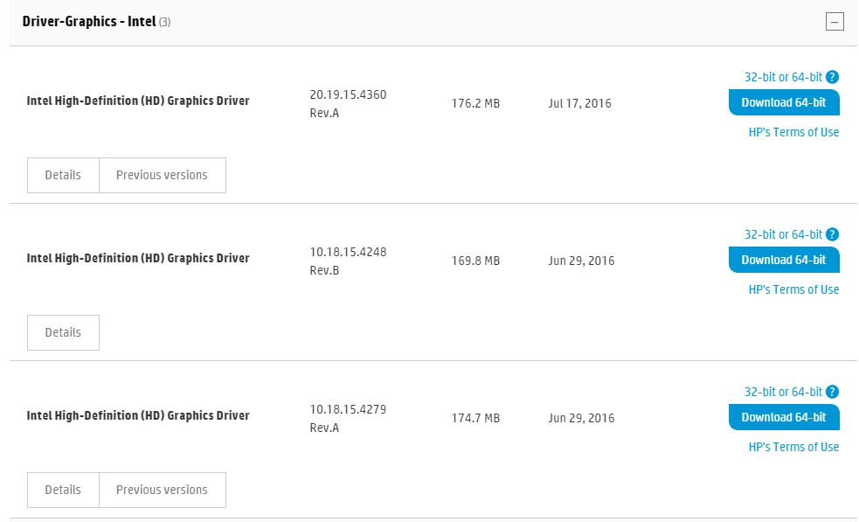This screenshot has width=859, height=522.
Task: Open 32-bit or 64-bit link for 174.7 MB driver
Action: point(783,392)
